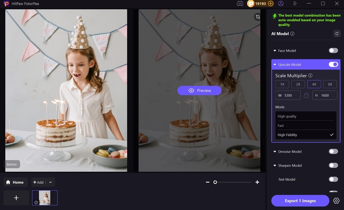Click the Mode label text

point(280,107)
